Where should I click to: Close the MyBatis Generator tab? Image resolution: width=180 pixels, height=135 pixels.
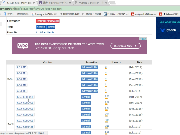(x=106, y=3)
